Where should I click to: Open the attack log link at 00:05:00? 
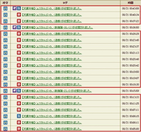coord(52,129)
